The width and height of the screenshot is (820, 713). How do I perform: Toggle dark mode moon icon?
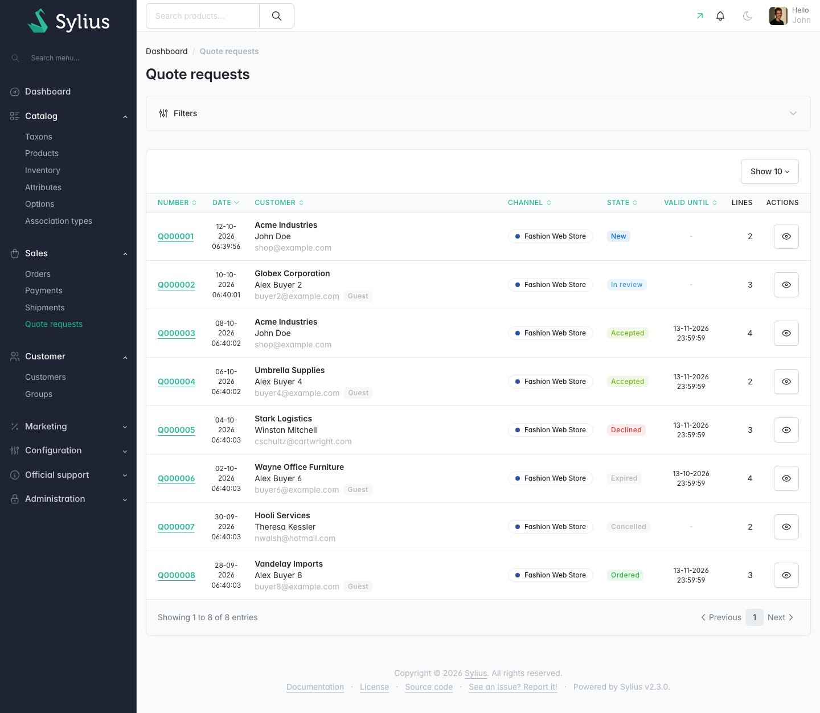coord(748,16)
